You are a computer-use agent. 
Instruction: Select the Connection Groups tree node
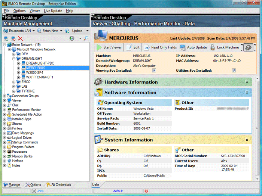tap(25, 96)
